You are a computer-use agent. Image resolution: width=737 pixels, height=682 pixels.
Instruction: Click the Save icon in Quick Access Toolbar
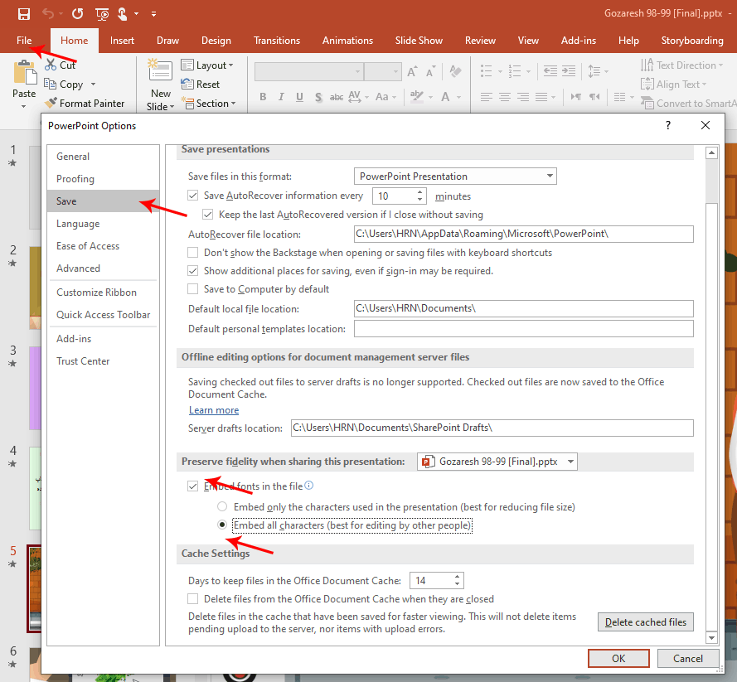pos(23,13)
